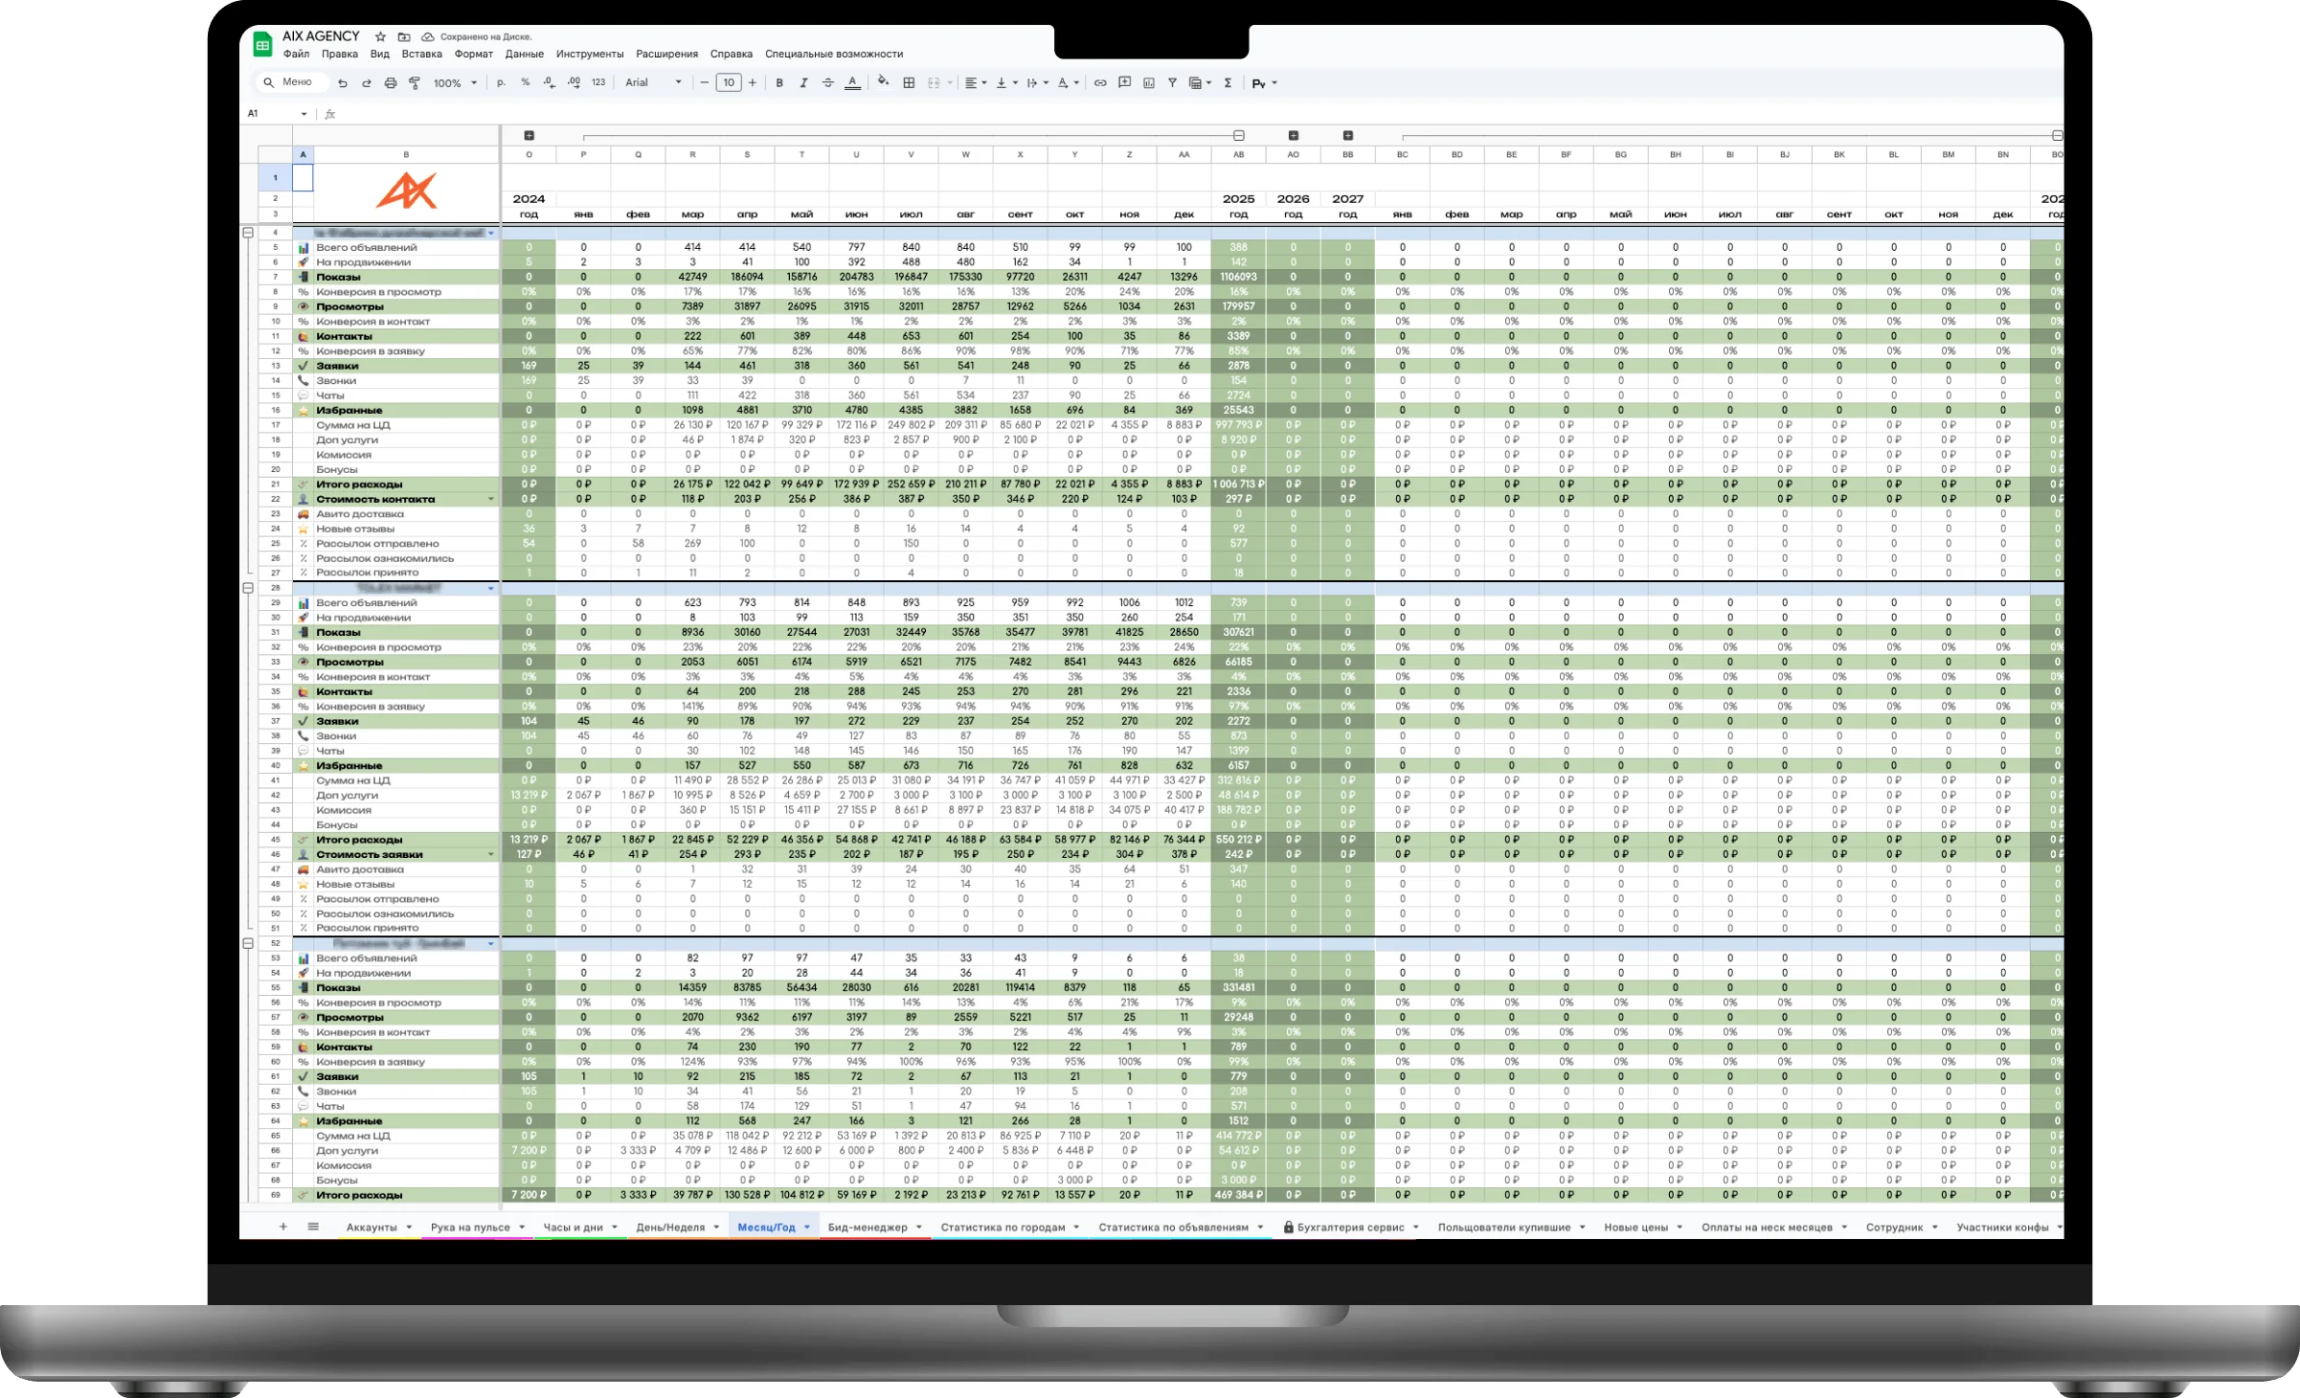Screen dimensions: 2300x1398
Task: Toggle bold formatting
Action: 779,83
